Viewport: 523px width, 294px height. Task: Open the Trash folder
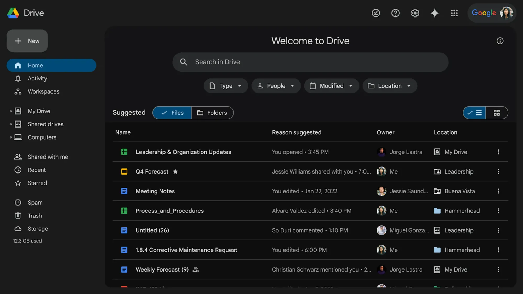[x=35, y=216]
